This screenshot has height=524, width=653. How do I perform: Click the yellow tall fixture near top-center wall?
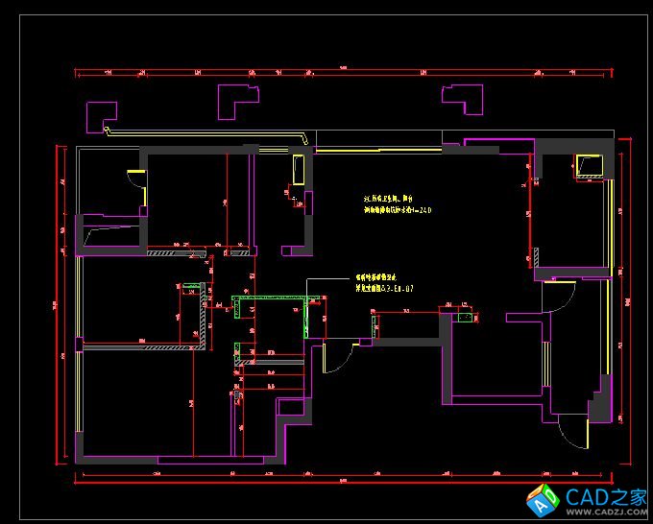coord(298,171)
